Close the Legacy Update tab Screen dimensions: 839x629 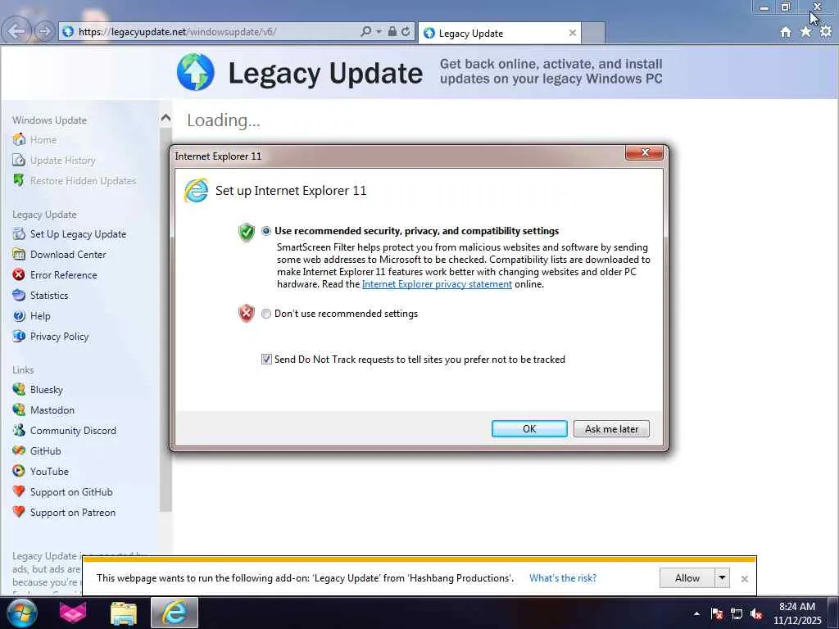(x=572, y=33)
